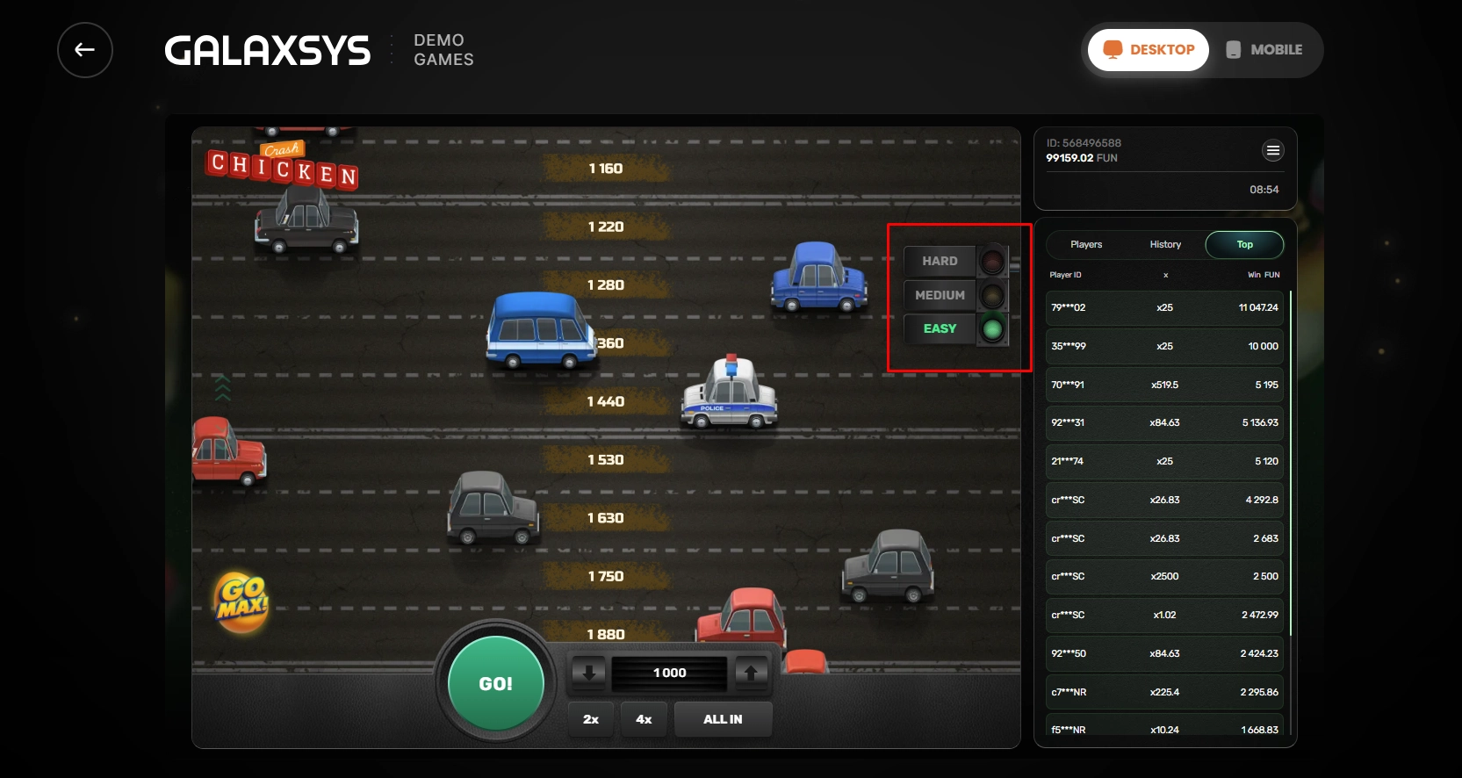Image resolution: width=1462 pixels, height=778 pixels.
Task: Click the Player ID column header
Action: coord(1065,275)
